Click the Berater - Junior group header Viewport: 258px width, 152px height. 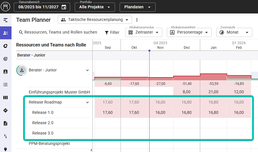(x=54, y=55)
